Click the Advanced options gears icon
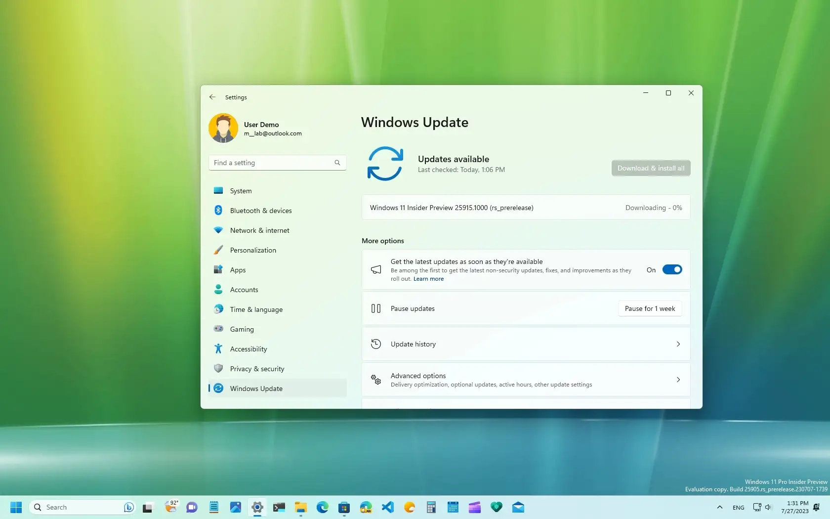This screenshot has height=519, width=830. 376,380
